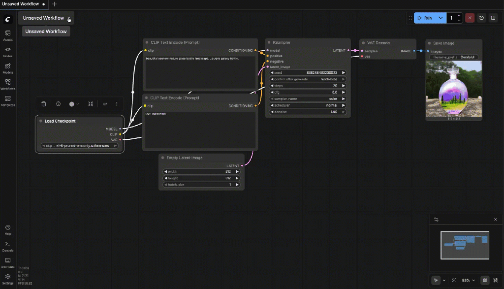
Task: Open the Assets sidebar panel
Action: click(8, 35)
